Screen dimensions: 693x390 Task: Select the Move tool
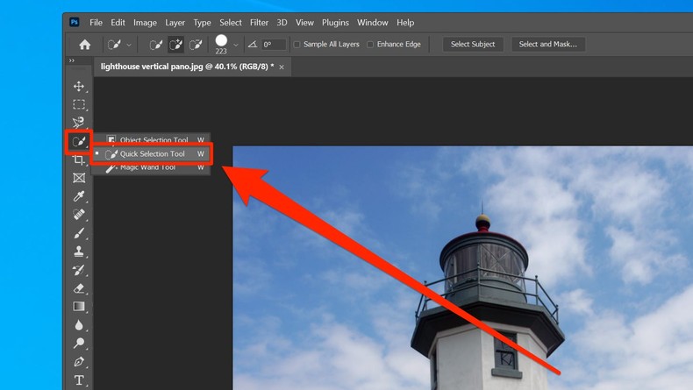point(79,86)
